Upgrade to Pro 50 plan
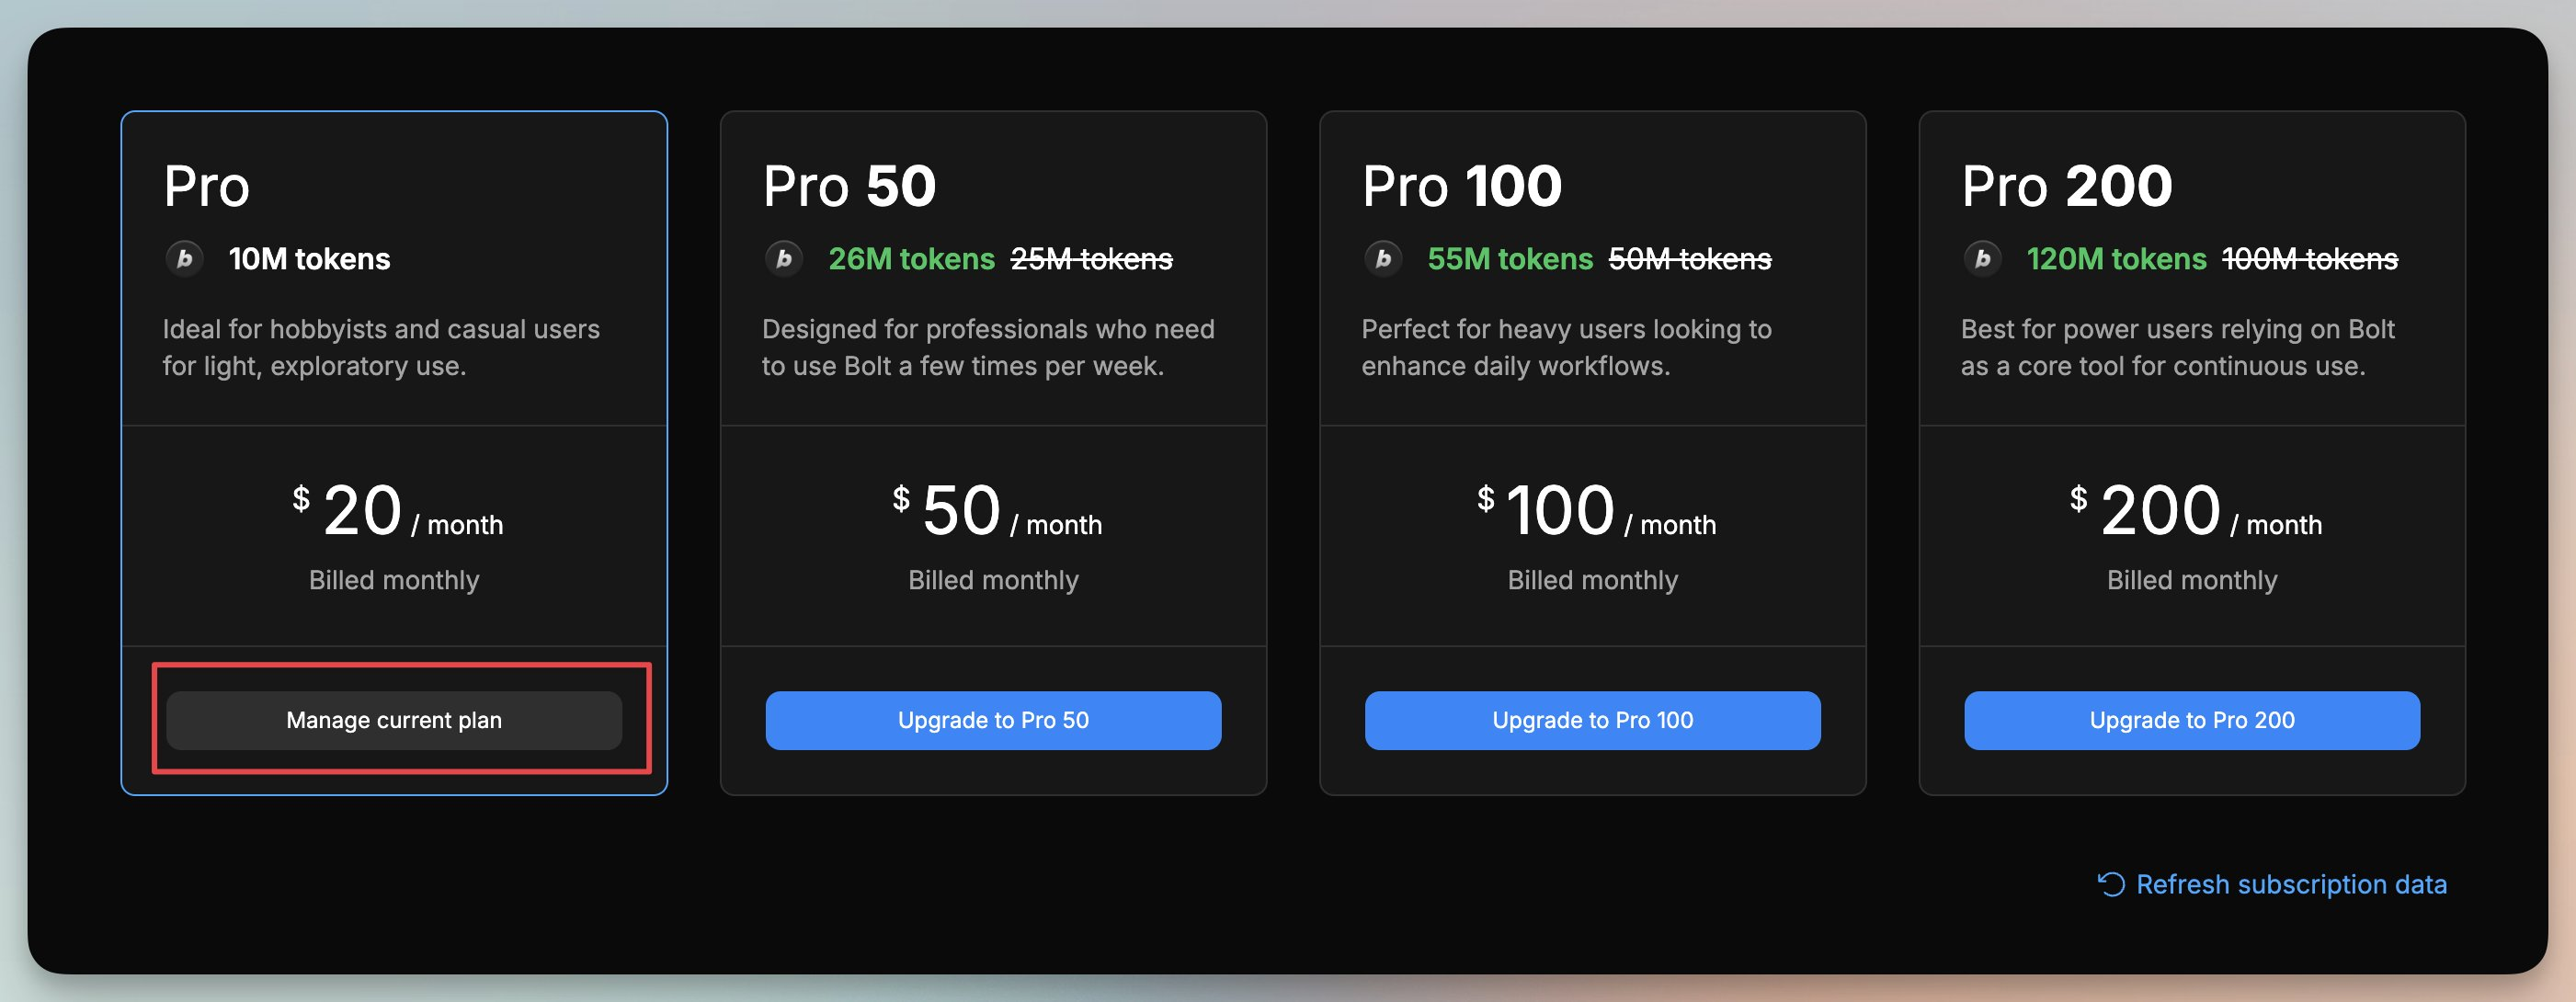 [x=993, y=720]
